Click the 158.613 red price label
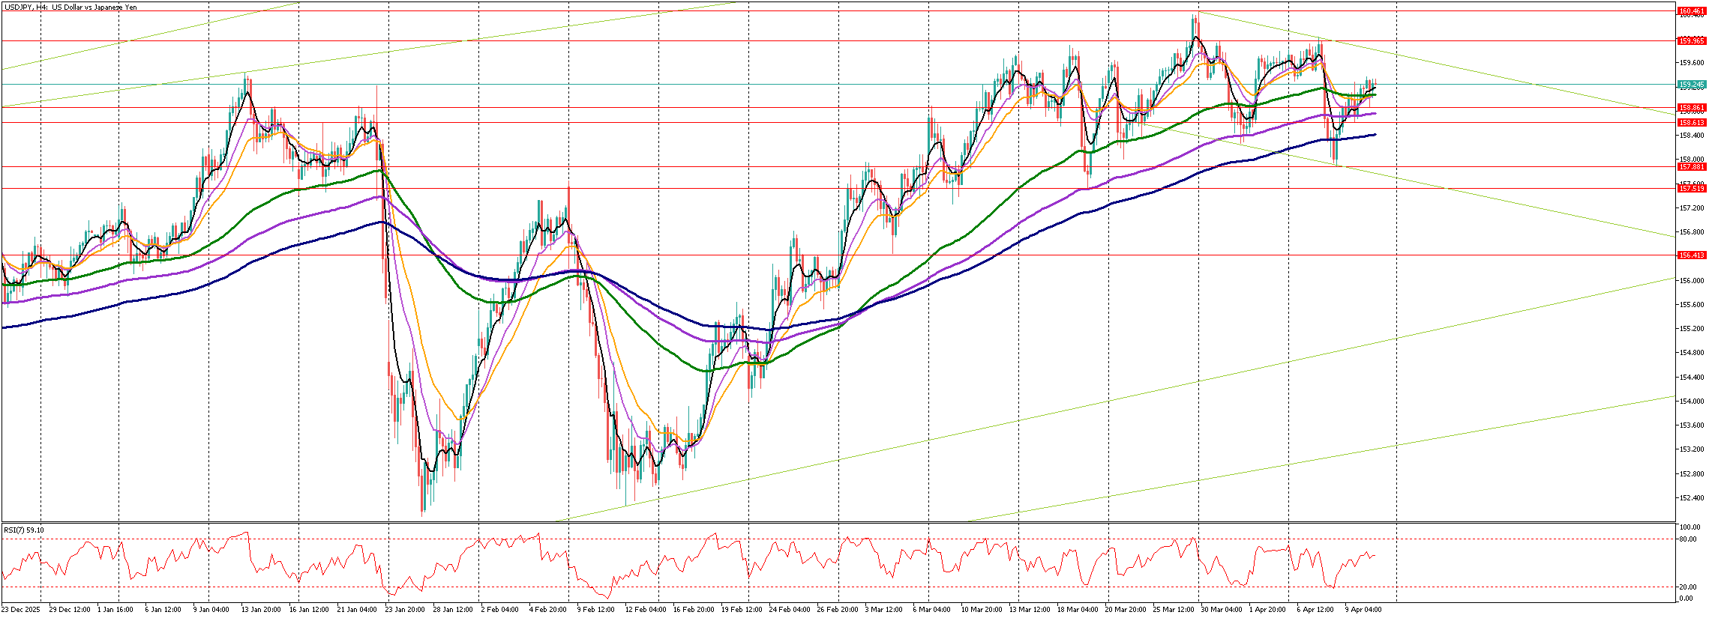Screen dimensions: 1715x618 click(1692, 123)
